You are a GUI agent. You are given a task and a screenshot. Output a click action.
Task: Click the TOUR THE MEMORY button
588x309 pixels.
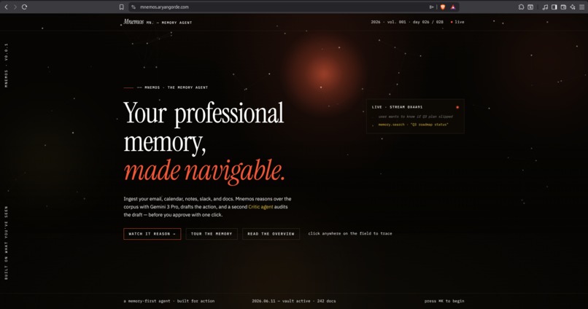212,234
